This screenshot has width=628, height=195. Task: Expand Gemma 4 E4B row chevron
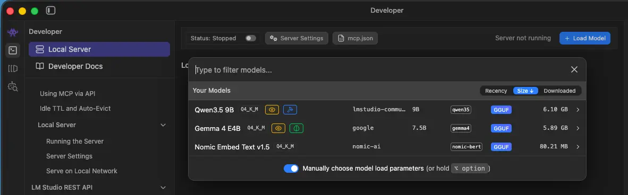[x=578, y=128]
